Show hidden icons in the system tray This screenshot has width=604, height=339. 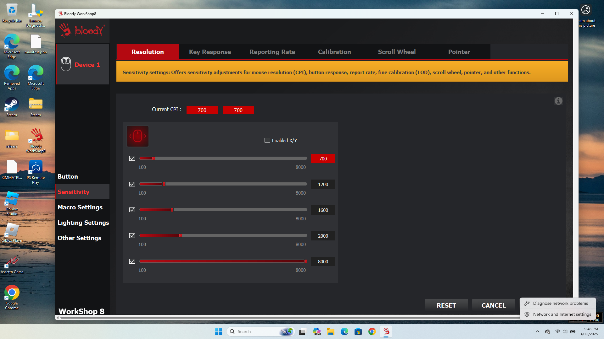click(x=538, y=331)
